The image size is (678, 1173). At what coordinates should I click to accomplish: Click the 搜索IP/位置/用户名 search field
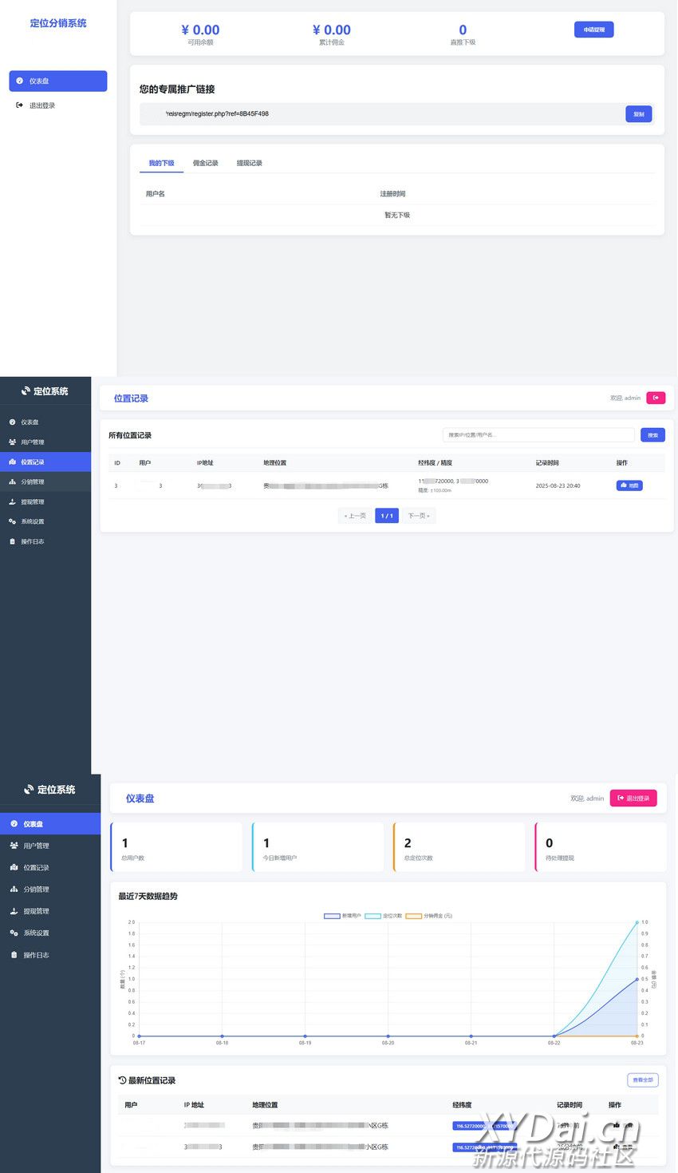tap(538, 435)
